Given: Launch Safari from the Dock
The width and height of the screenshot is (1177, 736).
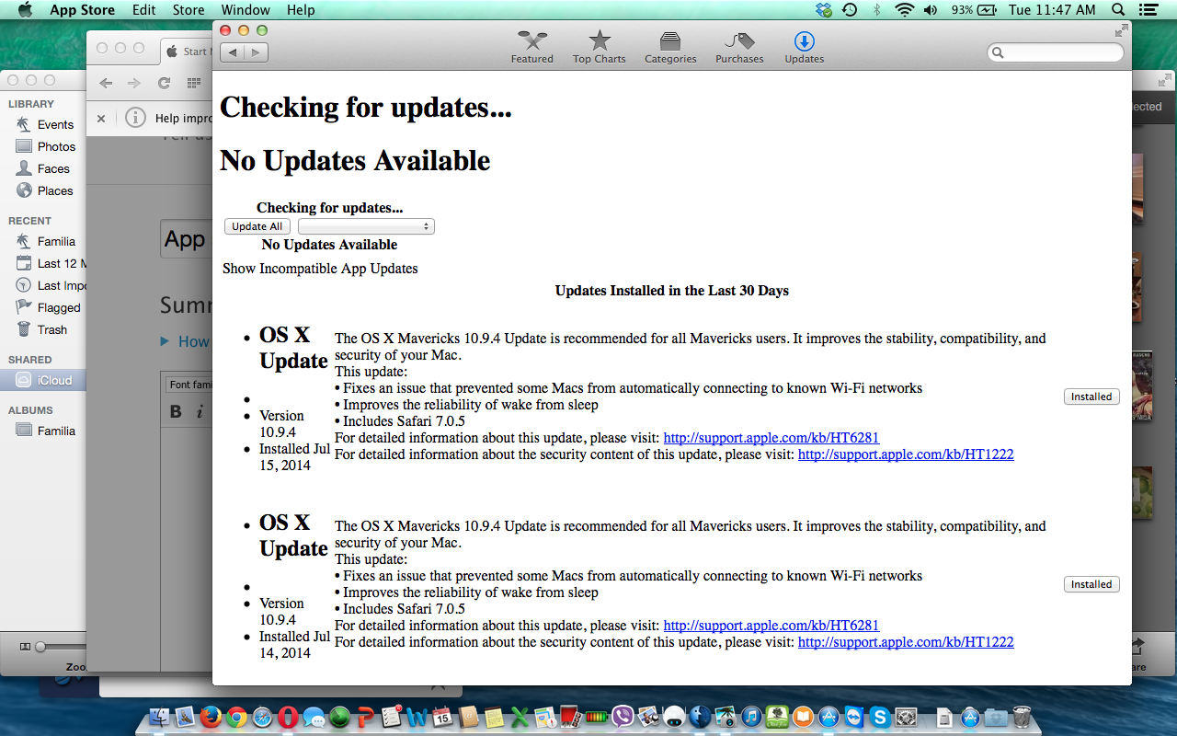Looking at the screenshot, I should [x=262, y=717].
